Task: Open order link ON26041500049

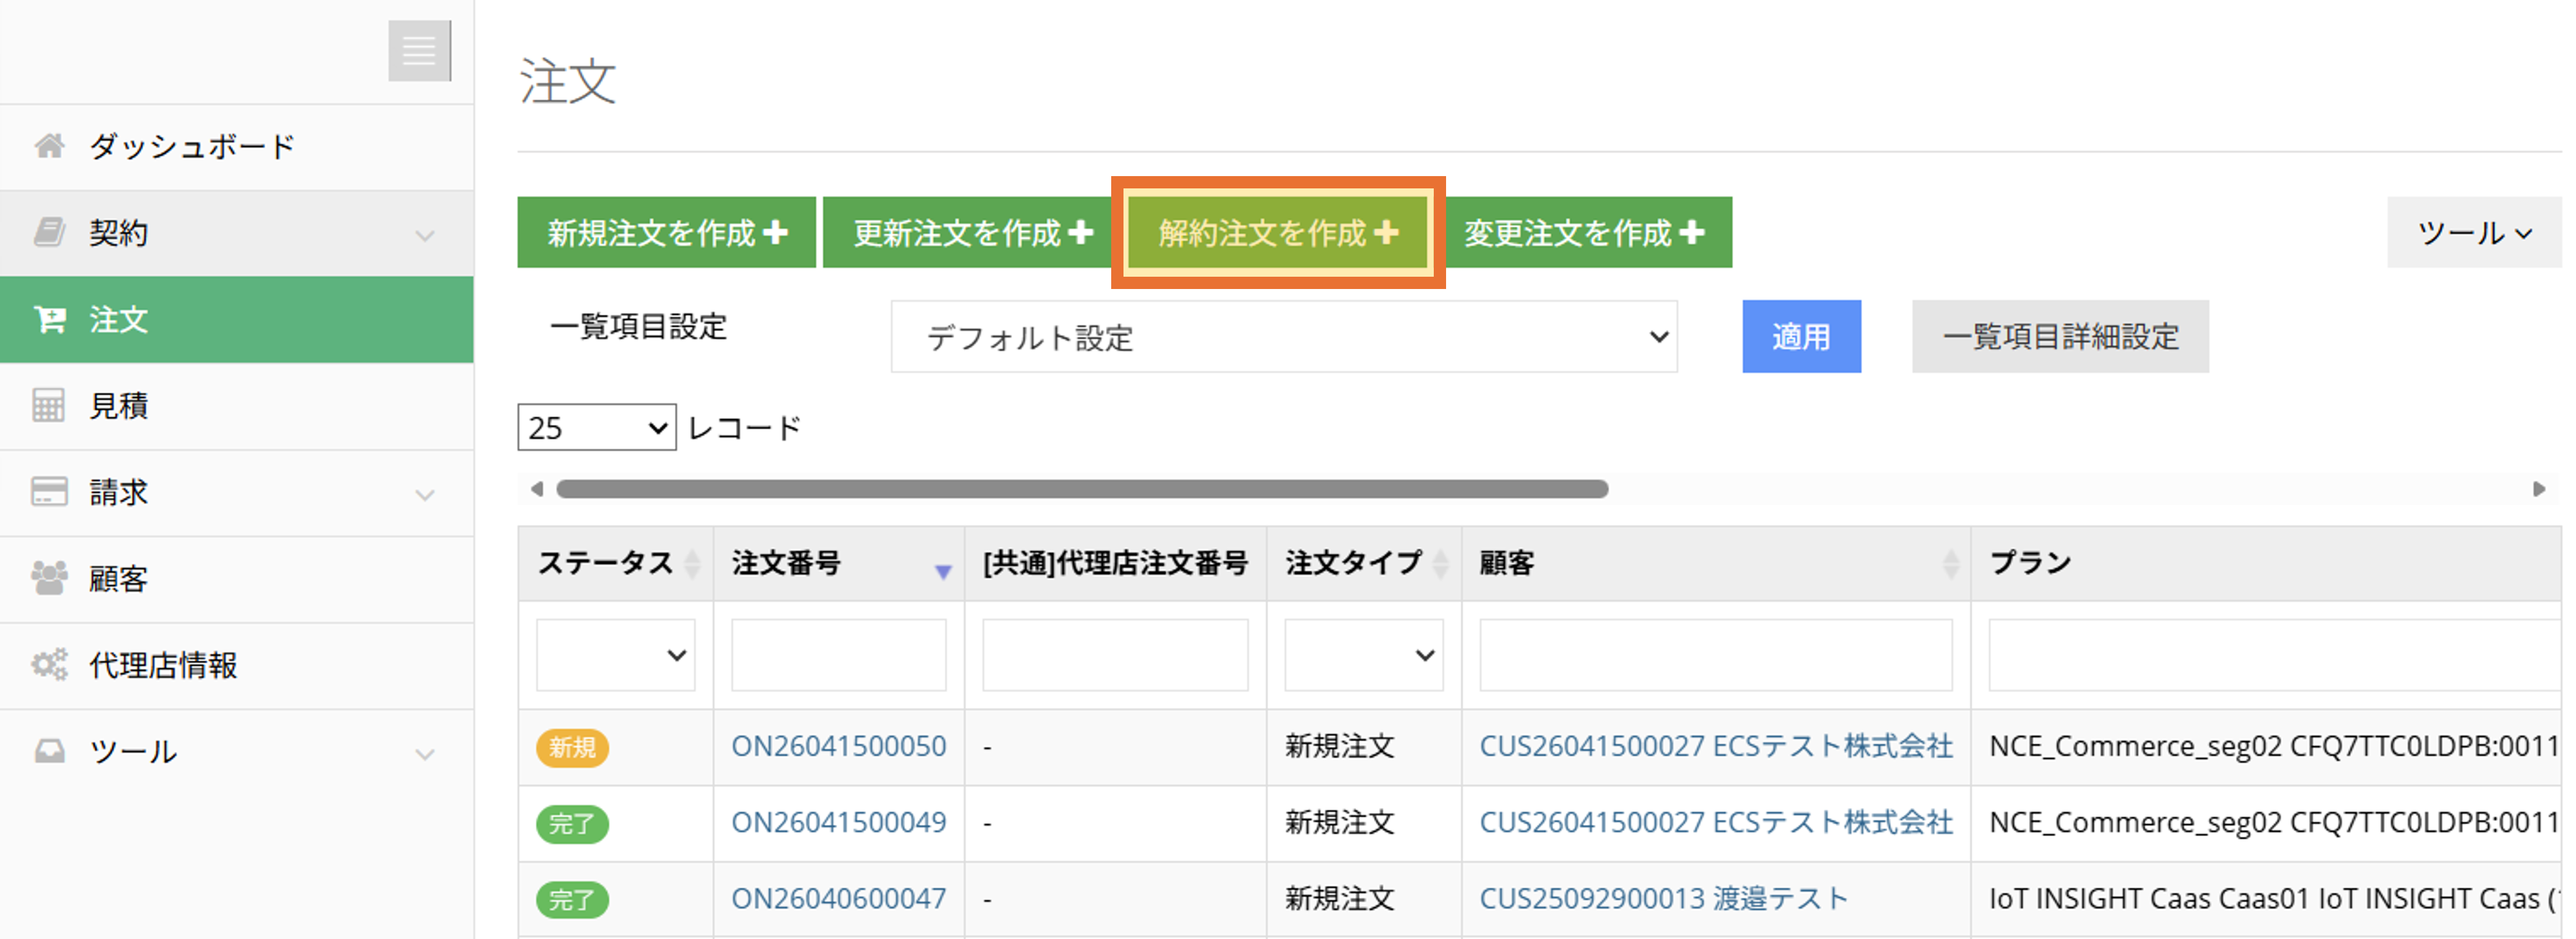Action: (838, 822)
